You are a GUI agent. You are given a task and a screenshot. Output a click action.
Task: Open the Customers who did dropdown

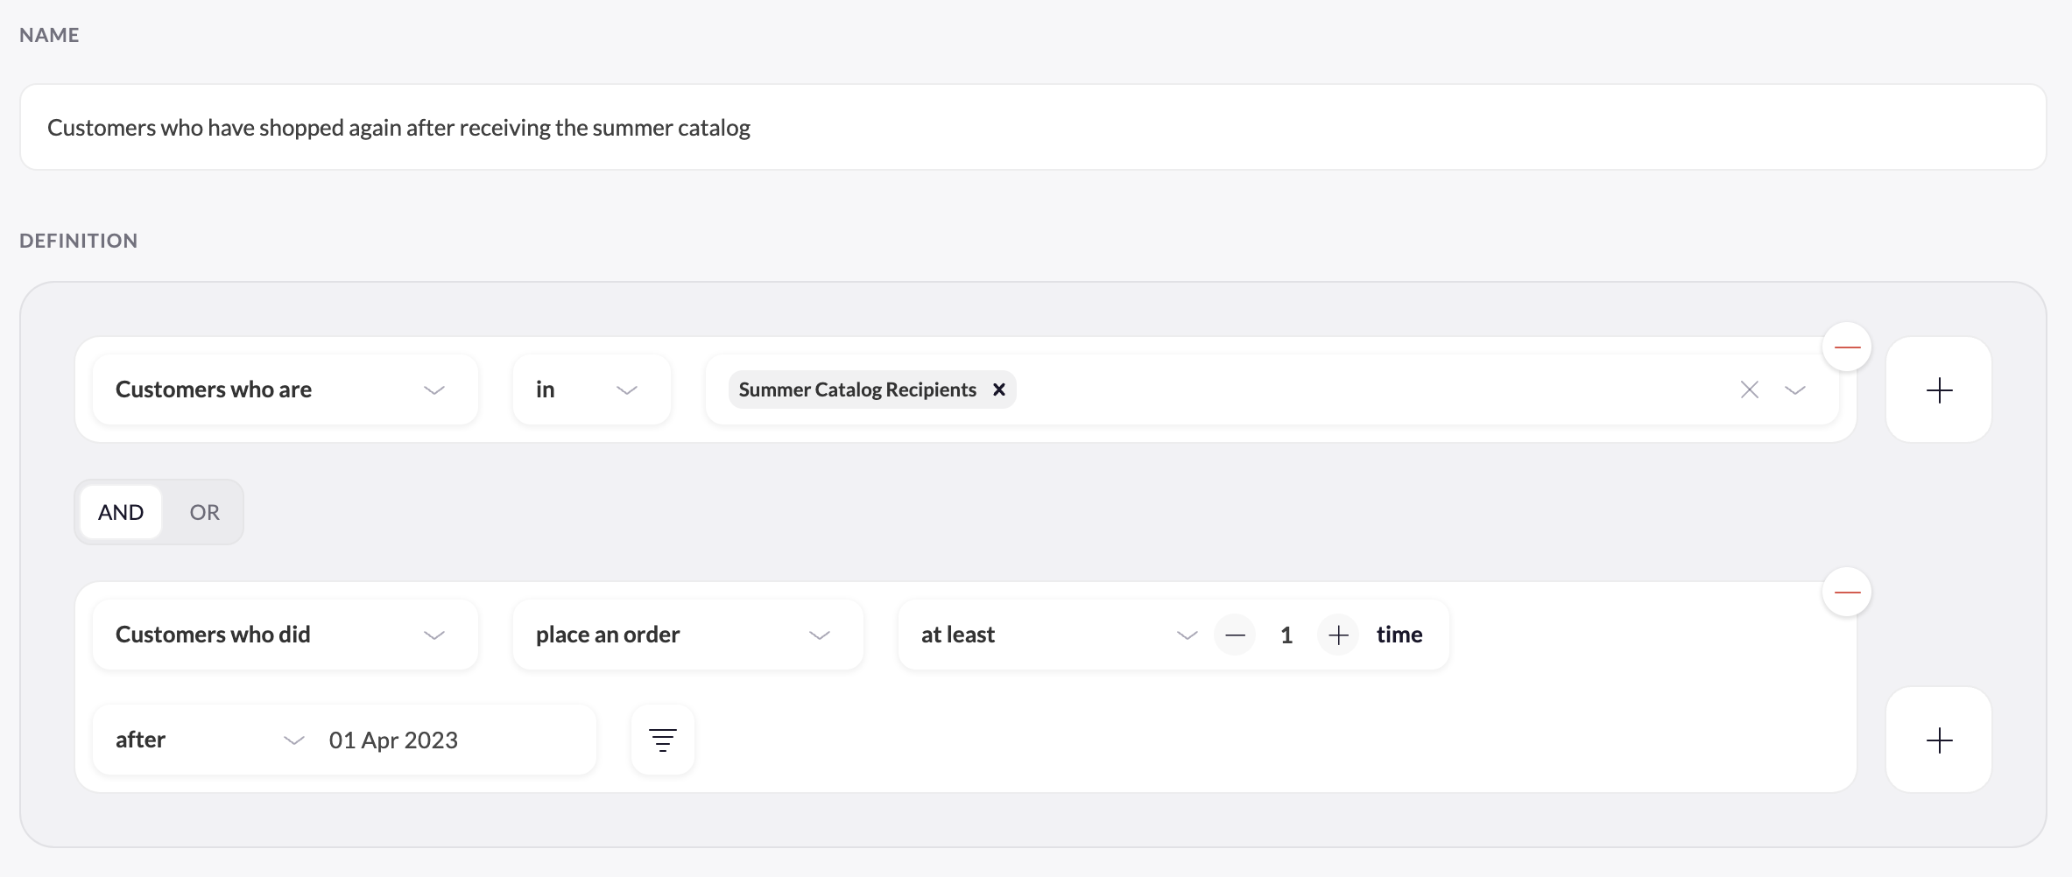285,635
